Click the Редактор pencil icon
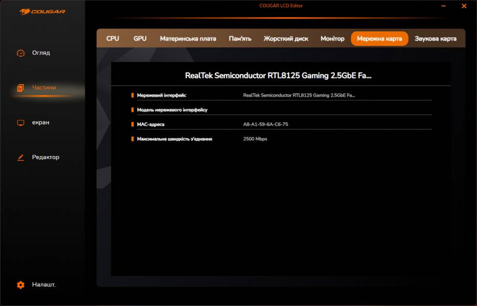This screenshot has height=306, width=477. tap(20, 158)
